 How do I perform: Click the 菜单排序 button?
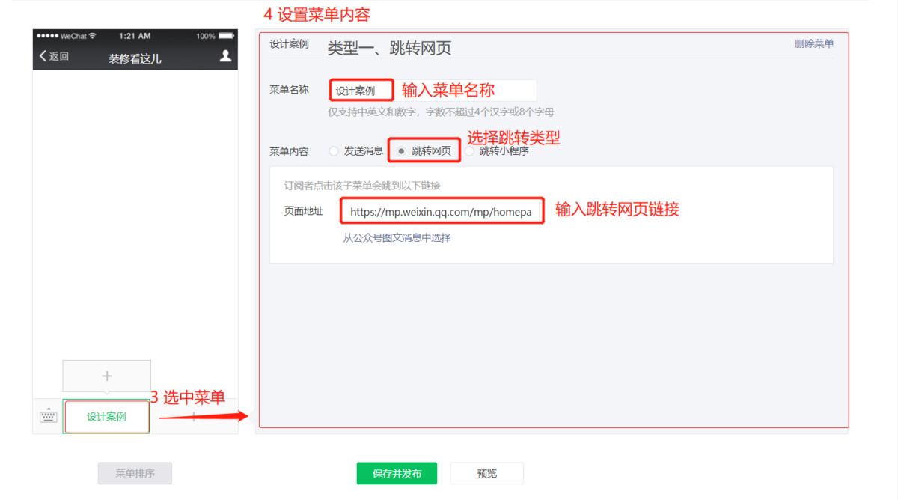click(135, 473)
